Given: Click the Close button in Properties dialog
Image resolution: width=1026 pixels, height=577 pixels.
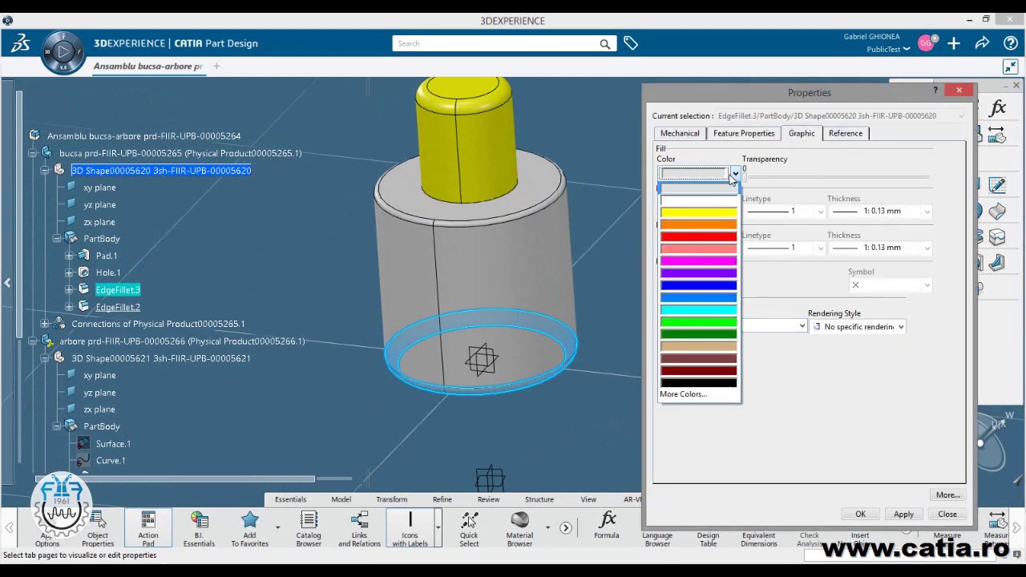Looking at the screenshot, I should tap(947, 514).
